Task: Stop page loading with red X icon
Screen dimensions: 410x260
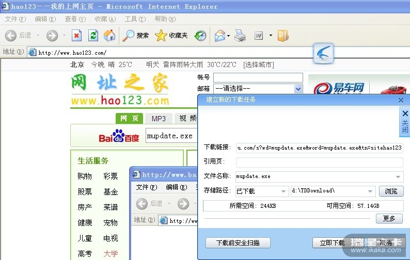Action: click(76, 36)
